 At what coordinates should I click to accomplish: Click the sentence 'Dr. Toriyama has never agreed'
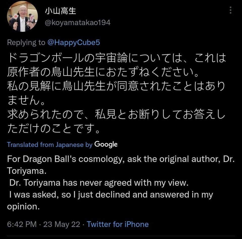pyautogui.click(x=99, y=183)
